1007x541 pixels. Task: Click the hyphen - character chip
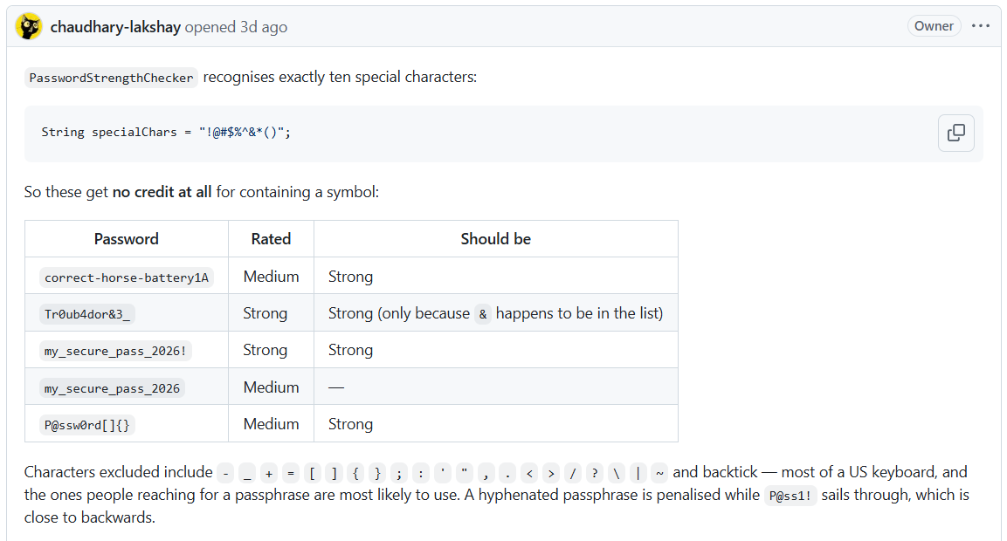click(225, 473)
